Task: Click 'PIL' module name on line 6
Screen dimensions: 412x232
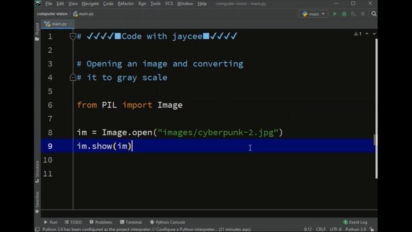Action: (109, 105)
